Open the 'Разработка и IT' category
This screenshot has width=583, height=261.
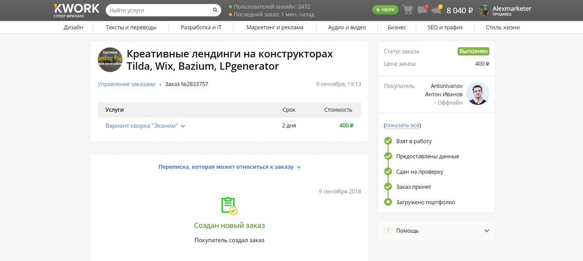pos(201,27)
